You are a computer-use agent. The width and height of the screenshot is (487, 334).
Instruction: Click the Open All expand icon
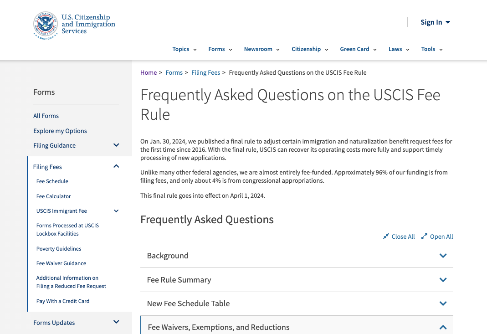424,236
